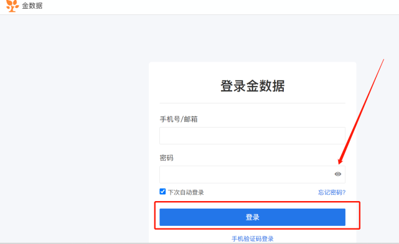Switch to 手机验证码登录
The width and height of the screenshot is (399, 244).
click(x=253, y=238)
